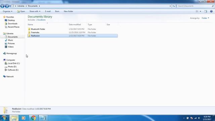Open the Music library

pyautogui.click(x=10, y=40)
